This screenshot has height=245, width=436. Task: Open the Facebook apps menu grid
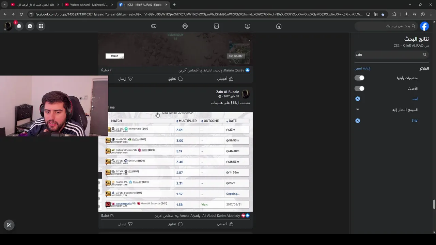[41, 26]
